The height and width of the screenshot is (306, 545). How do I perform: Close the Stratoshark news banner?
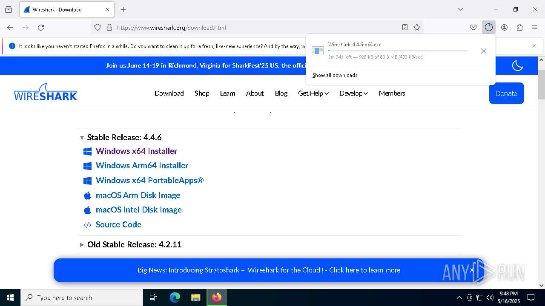tap(471, 270)
